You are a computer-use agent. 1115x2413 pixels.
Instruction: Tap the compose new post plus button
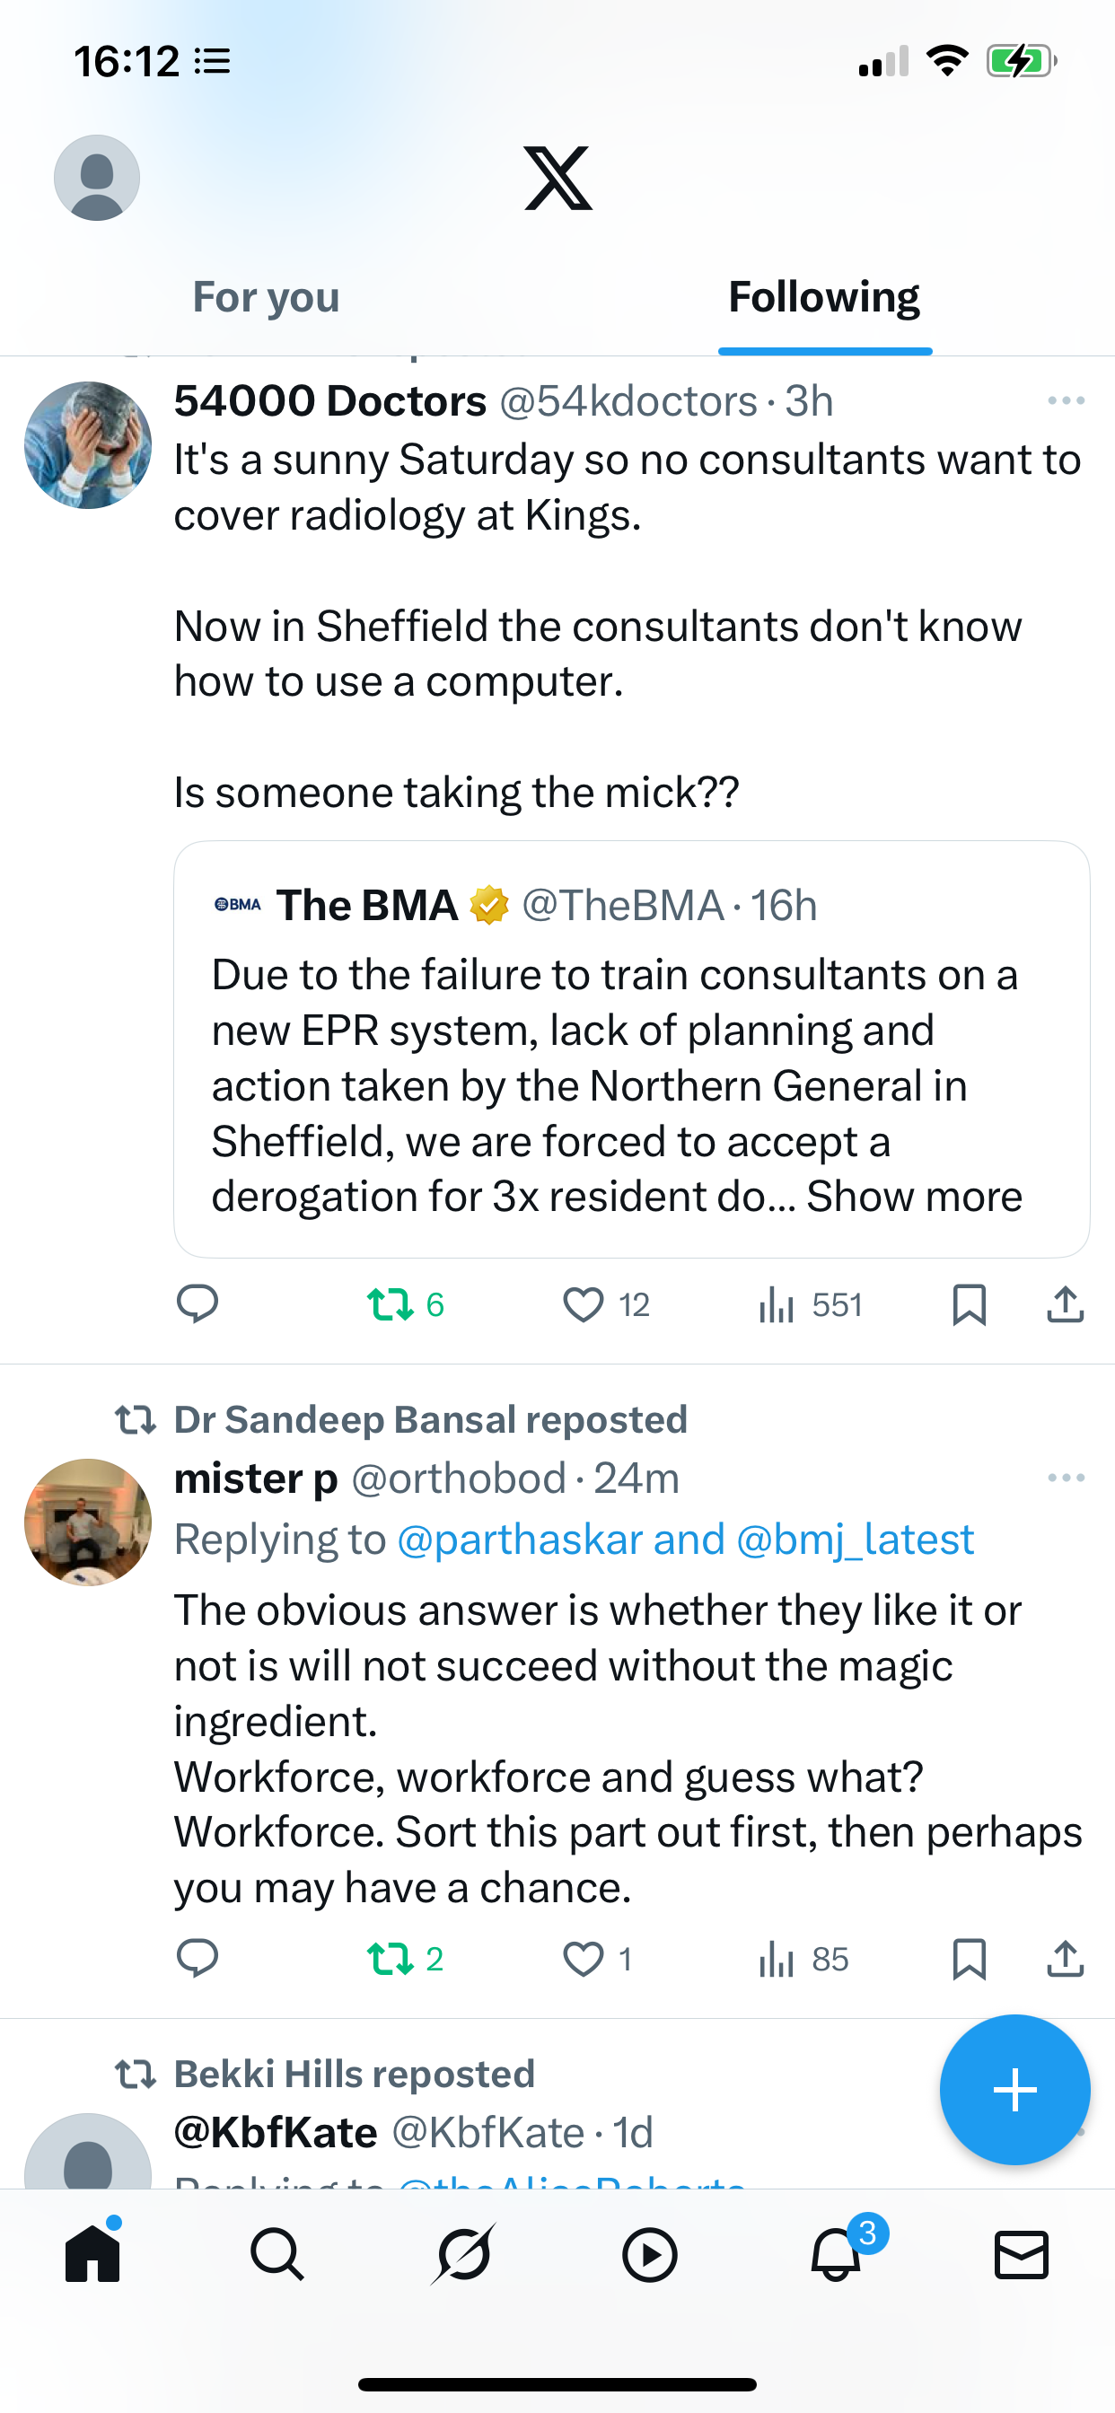(1014, 2090)
